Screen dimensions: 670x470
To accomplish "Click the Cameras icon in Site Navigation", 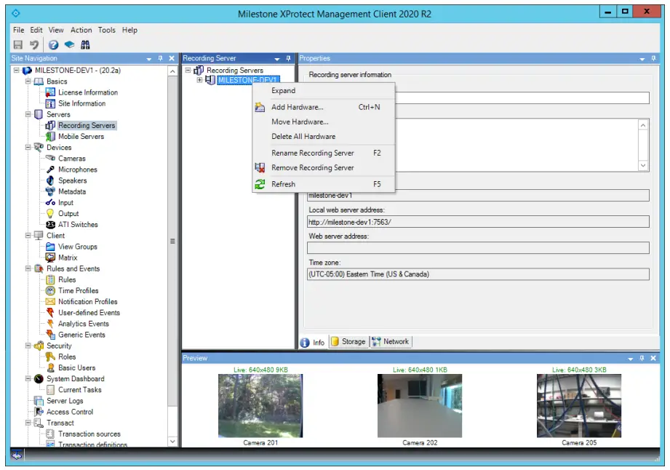I will click(51, 159).
